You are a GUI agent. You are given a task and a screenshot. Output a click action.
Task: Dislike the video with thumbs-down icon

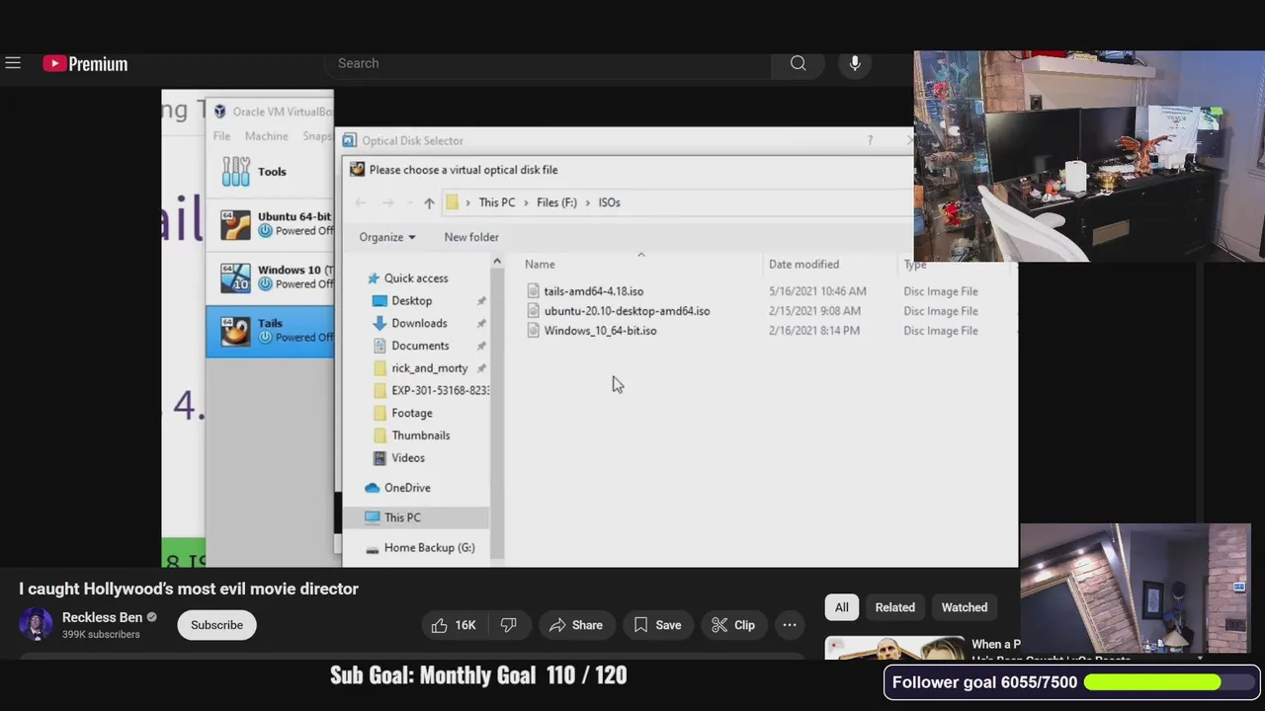508,625
